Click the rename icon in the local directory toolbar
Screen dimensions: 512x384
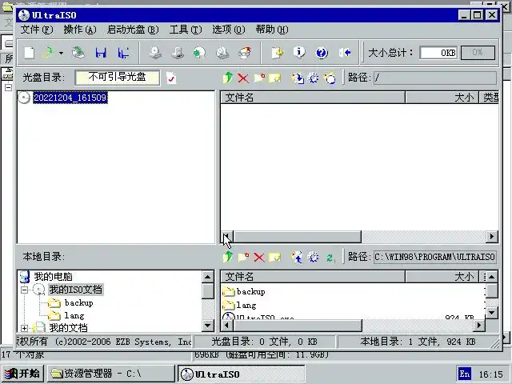275,258
